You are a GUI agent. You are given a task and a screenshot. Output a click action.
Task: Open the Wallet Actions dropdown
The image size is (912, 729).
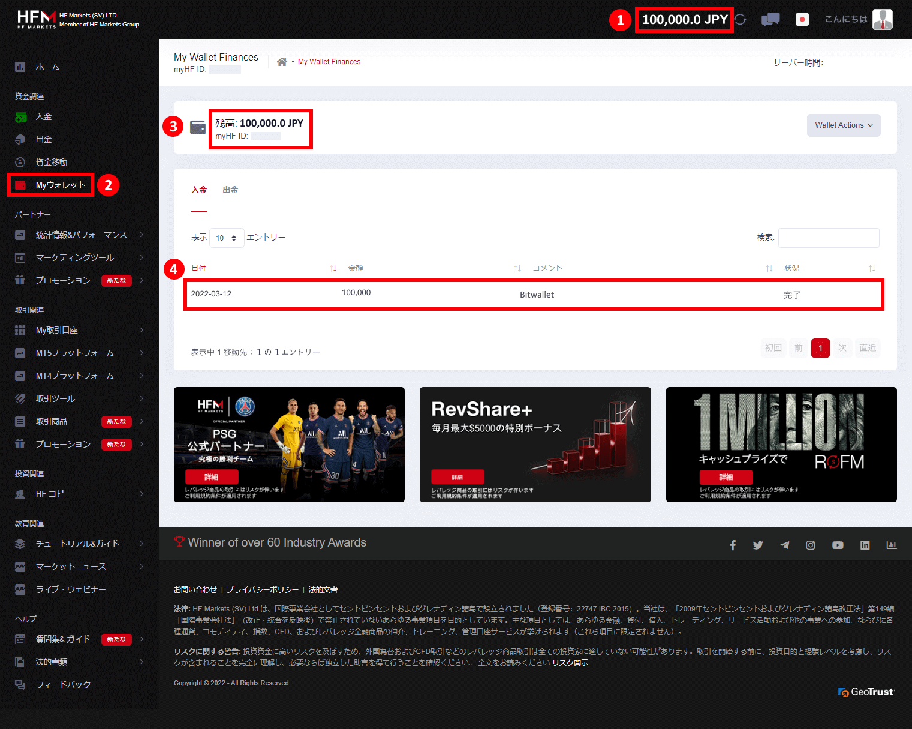coord(843,125)
